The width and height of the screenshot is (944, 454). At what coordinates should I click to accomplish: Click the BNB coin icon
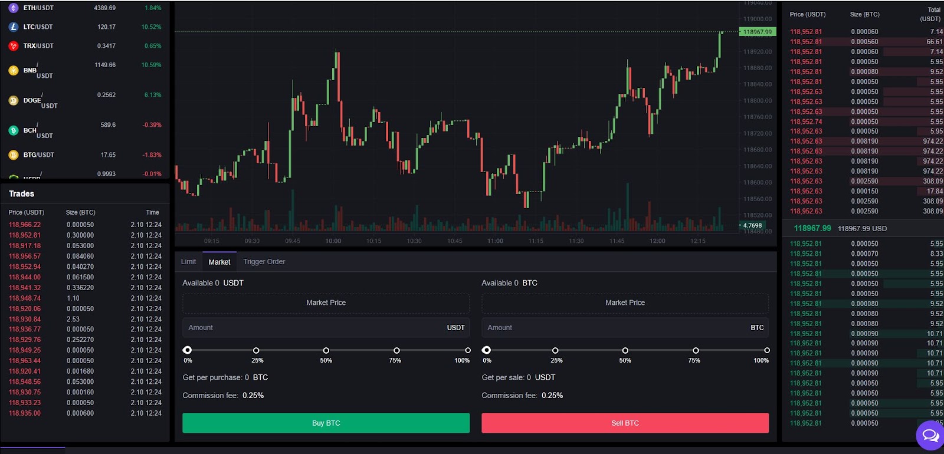coord(14,71)
